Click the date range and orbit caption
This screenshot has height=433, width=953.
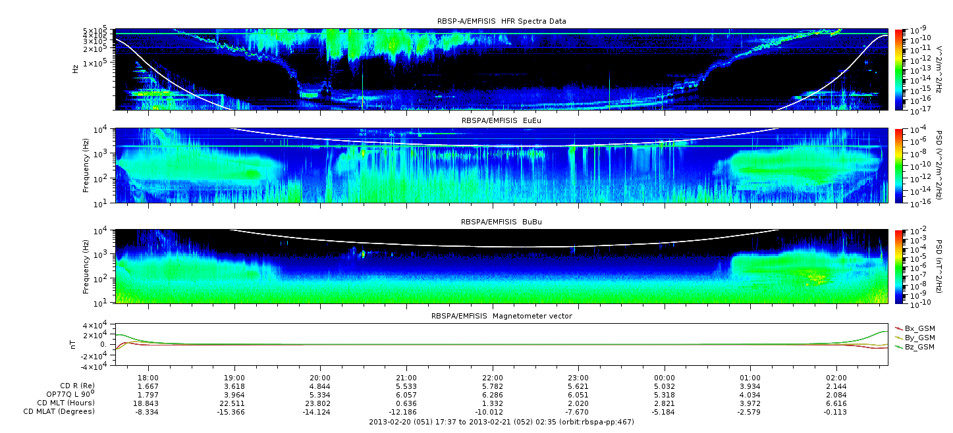click(x=501, y=422)
